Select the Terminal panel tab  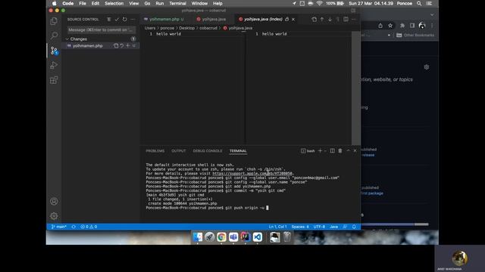coord(238,151)
